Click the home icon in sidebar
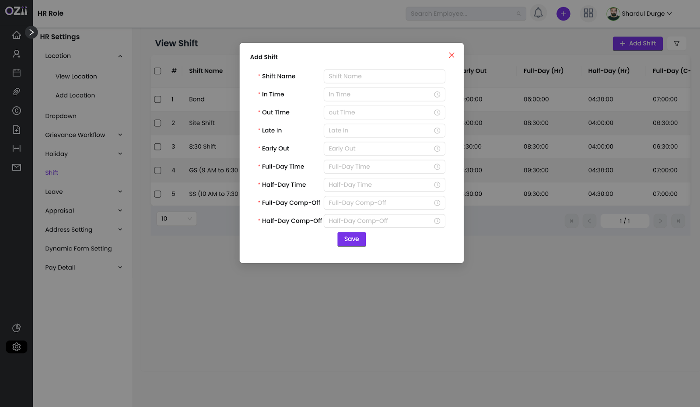Image resolution: width=700 pixels, height=407 pixels. (x=17, y=35)
